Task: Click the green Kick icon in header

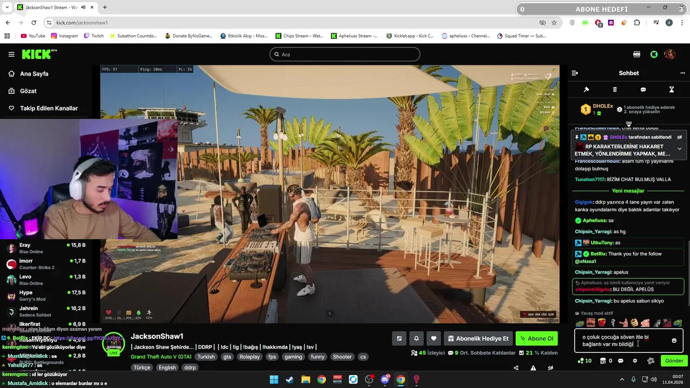Action: [x=654, y=54]
